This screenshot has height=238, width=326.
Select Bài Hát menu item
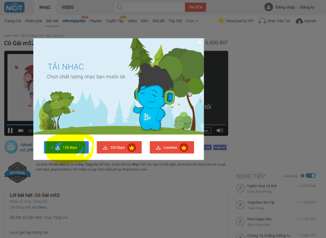coord(52,21)
